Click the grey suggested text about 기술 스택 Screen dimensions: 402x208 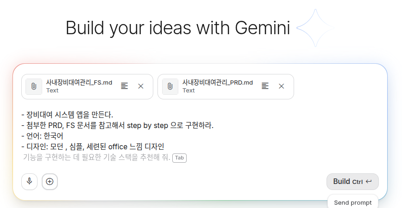[x=97, y=157]
